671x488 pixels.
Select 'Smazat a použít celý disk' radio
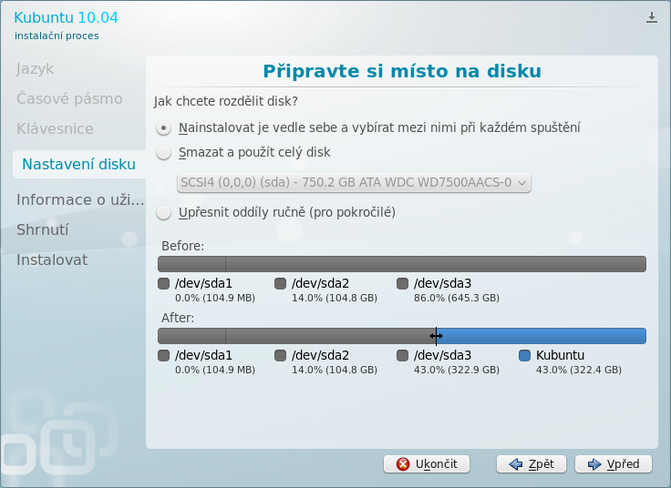tap(163, 153)
